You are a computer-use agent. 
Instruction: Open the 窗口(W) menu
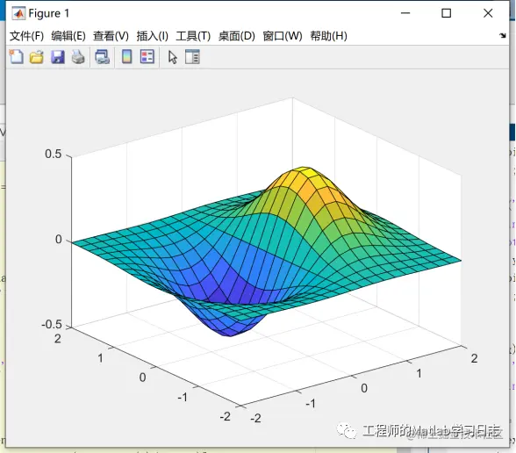point(283,36)
